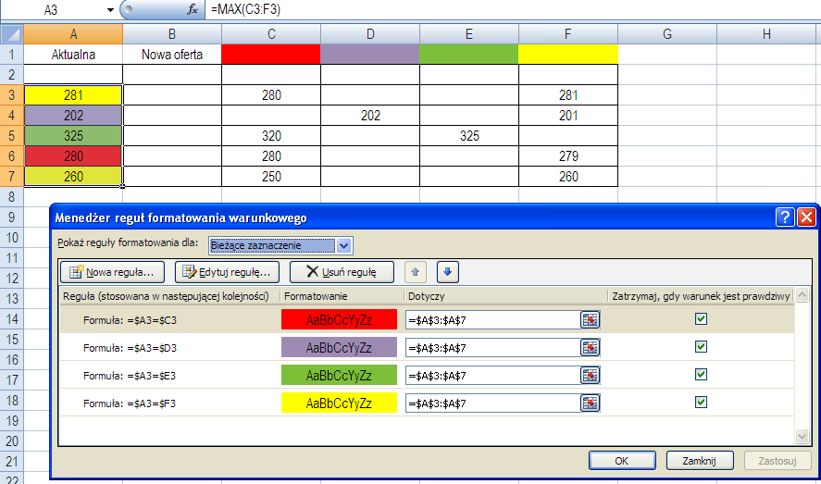Click the formula bar with =MAX(C3:F3)
This screenshot has width=821, height=484.
point(512,9)
